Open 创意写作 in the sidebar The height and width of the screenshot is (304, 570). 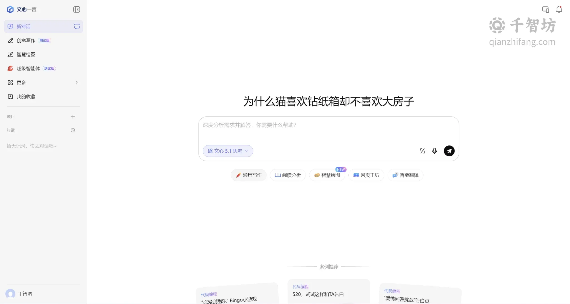point(43,40)
